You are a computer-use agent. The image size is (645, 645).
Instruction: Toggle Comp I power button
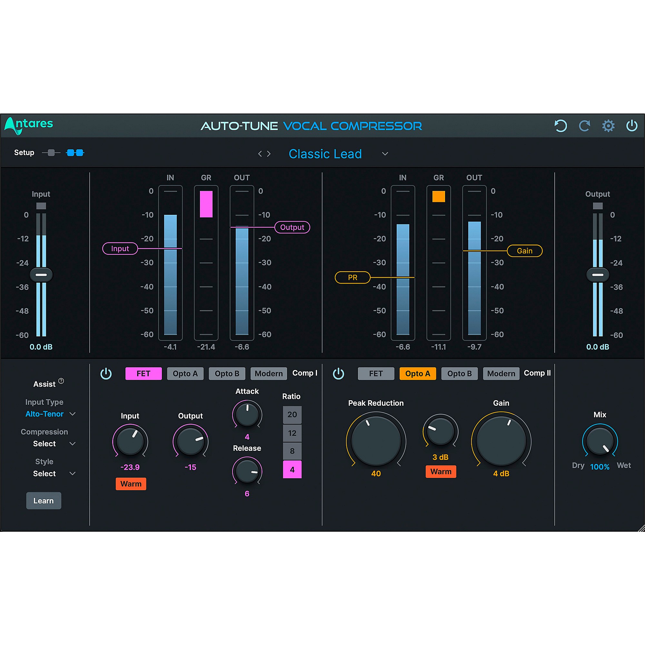coord(106,373)
